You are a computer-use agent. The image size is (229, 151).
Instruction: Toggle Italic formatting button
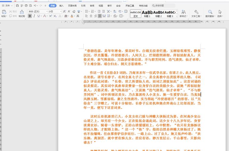click(x=34, y=16)
